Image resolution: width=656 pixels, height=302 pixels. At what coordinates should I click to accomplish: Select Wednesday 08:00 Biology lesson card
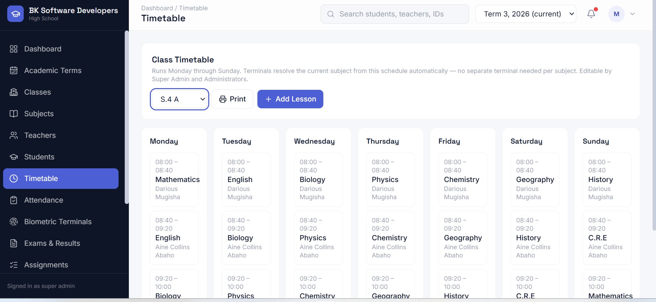[x=319, y=180]
